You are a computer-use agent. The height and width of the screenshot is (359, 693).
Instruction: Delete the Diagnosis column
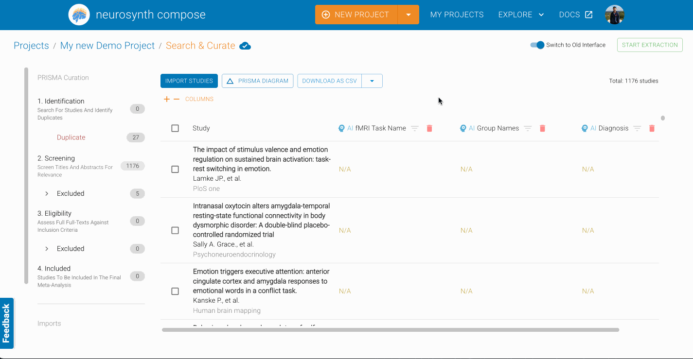652,128
